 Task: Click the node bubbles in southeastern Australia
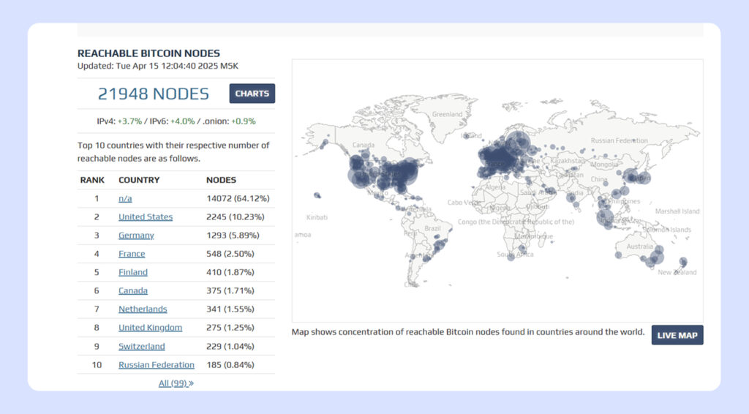(655, 257)
